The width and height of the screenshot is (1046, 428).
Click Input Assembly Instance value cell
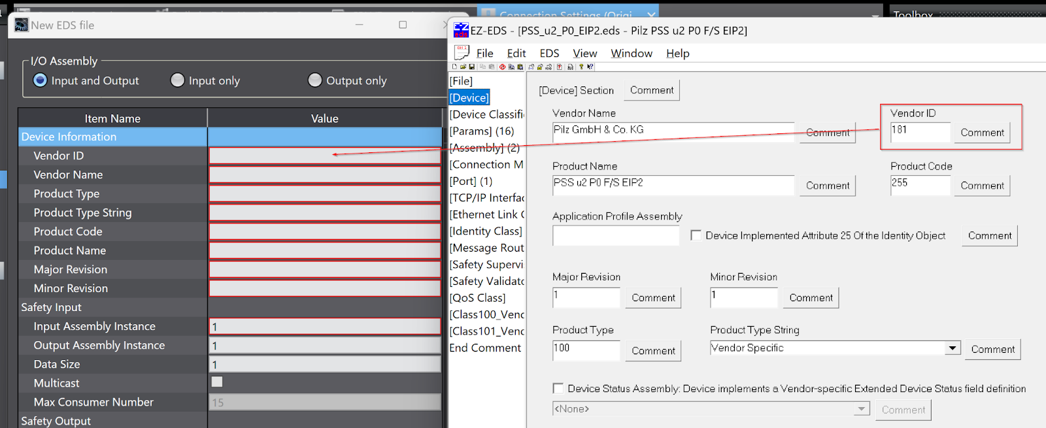point(325,326)
